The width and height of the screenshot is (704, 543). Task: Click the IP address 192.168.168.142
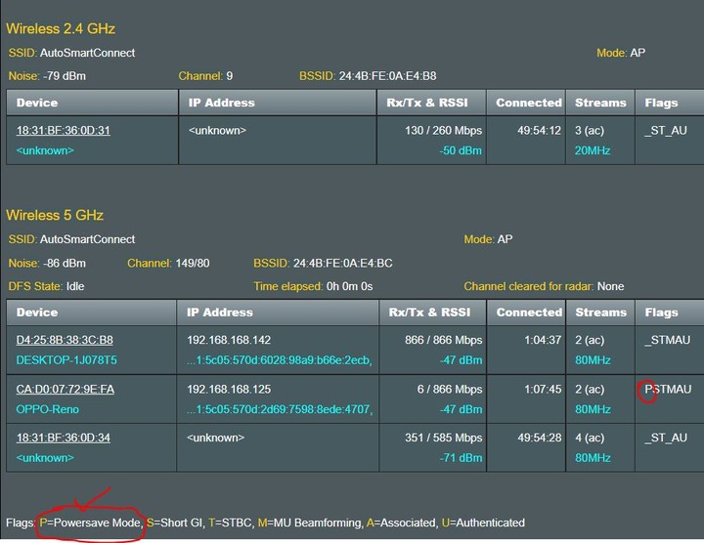coord(229,340)
